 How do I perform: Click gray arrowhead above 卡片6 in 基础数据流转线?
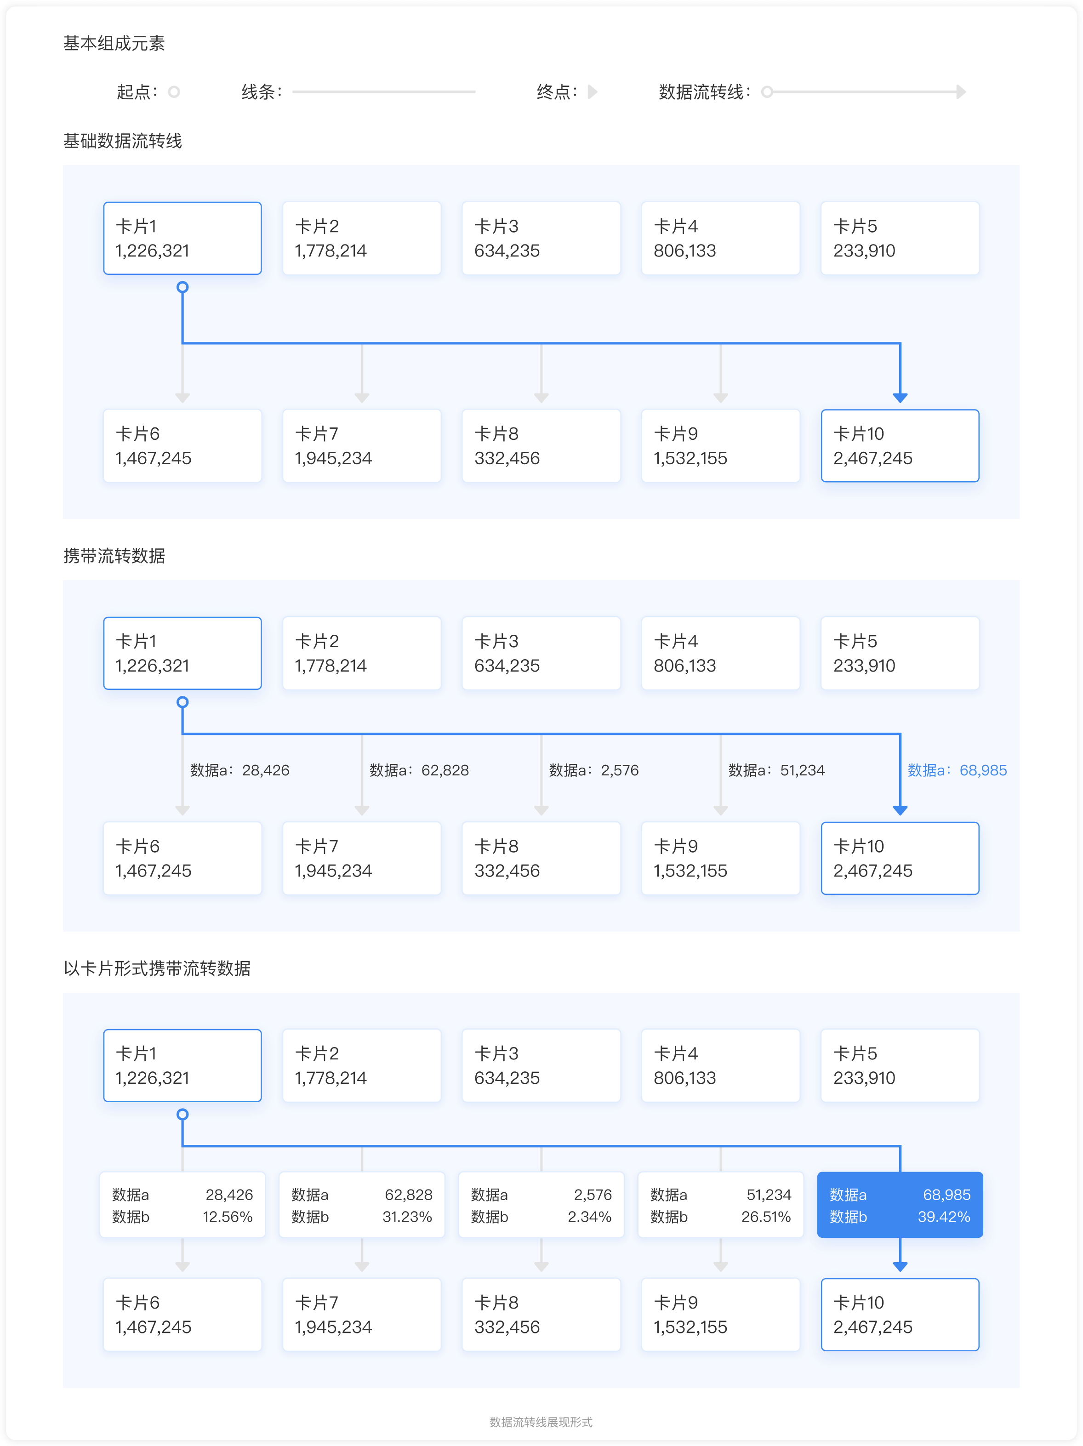pyautogui.click(x=182, y=398)
